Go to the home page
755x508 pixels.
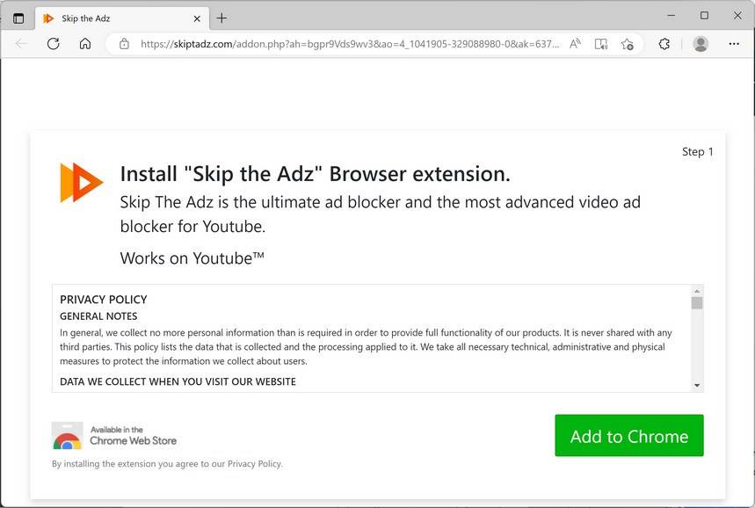(x=85, y=44)
